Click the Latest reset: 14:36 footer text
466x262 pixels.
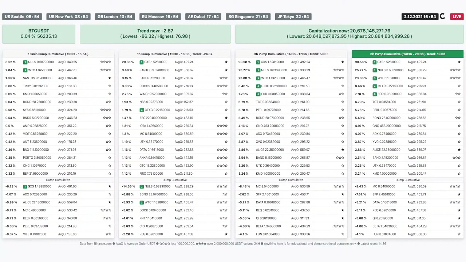click(x=373, y=244)
